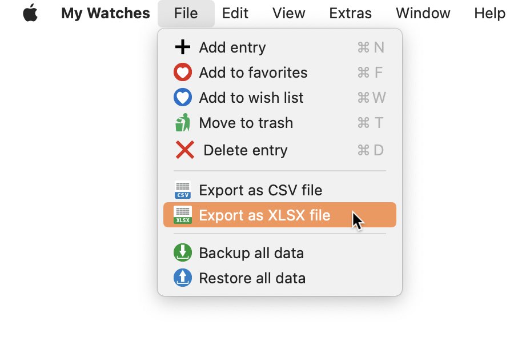The width and height of the screenshot is (530, 341).
Task: Click the blue heart wish list icon
Action: click(x=183, y=97)
